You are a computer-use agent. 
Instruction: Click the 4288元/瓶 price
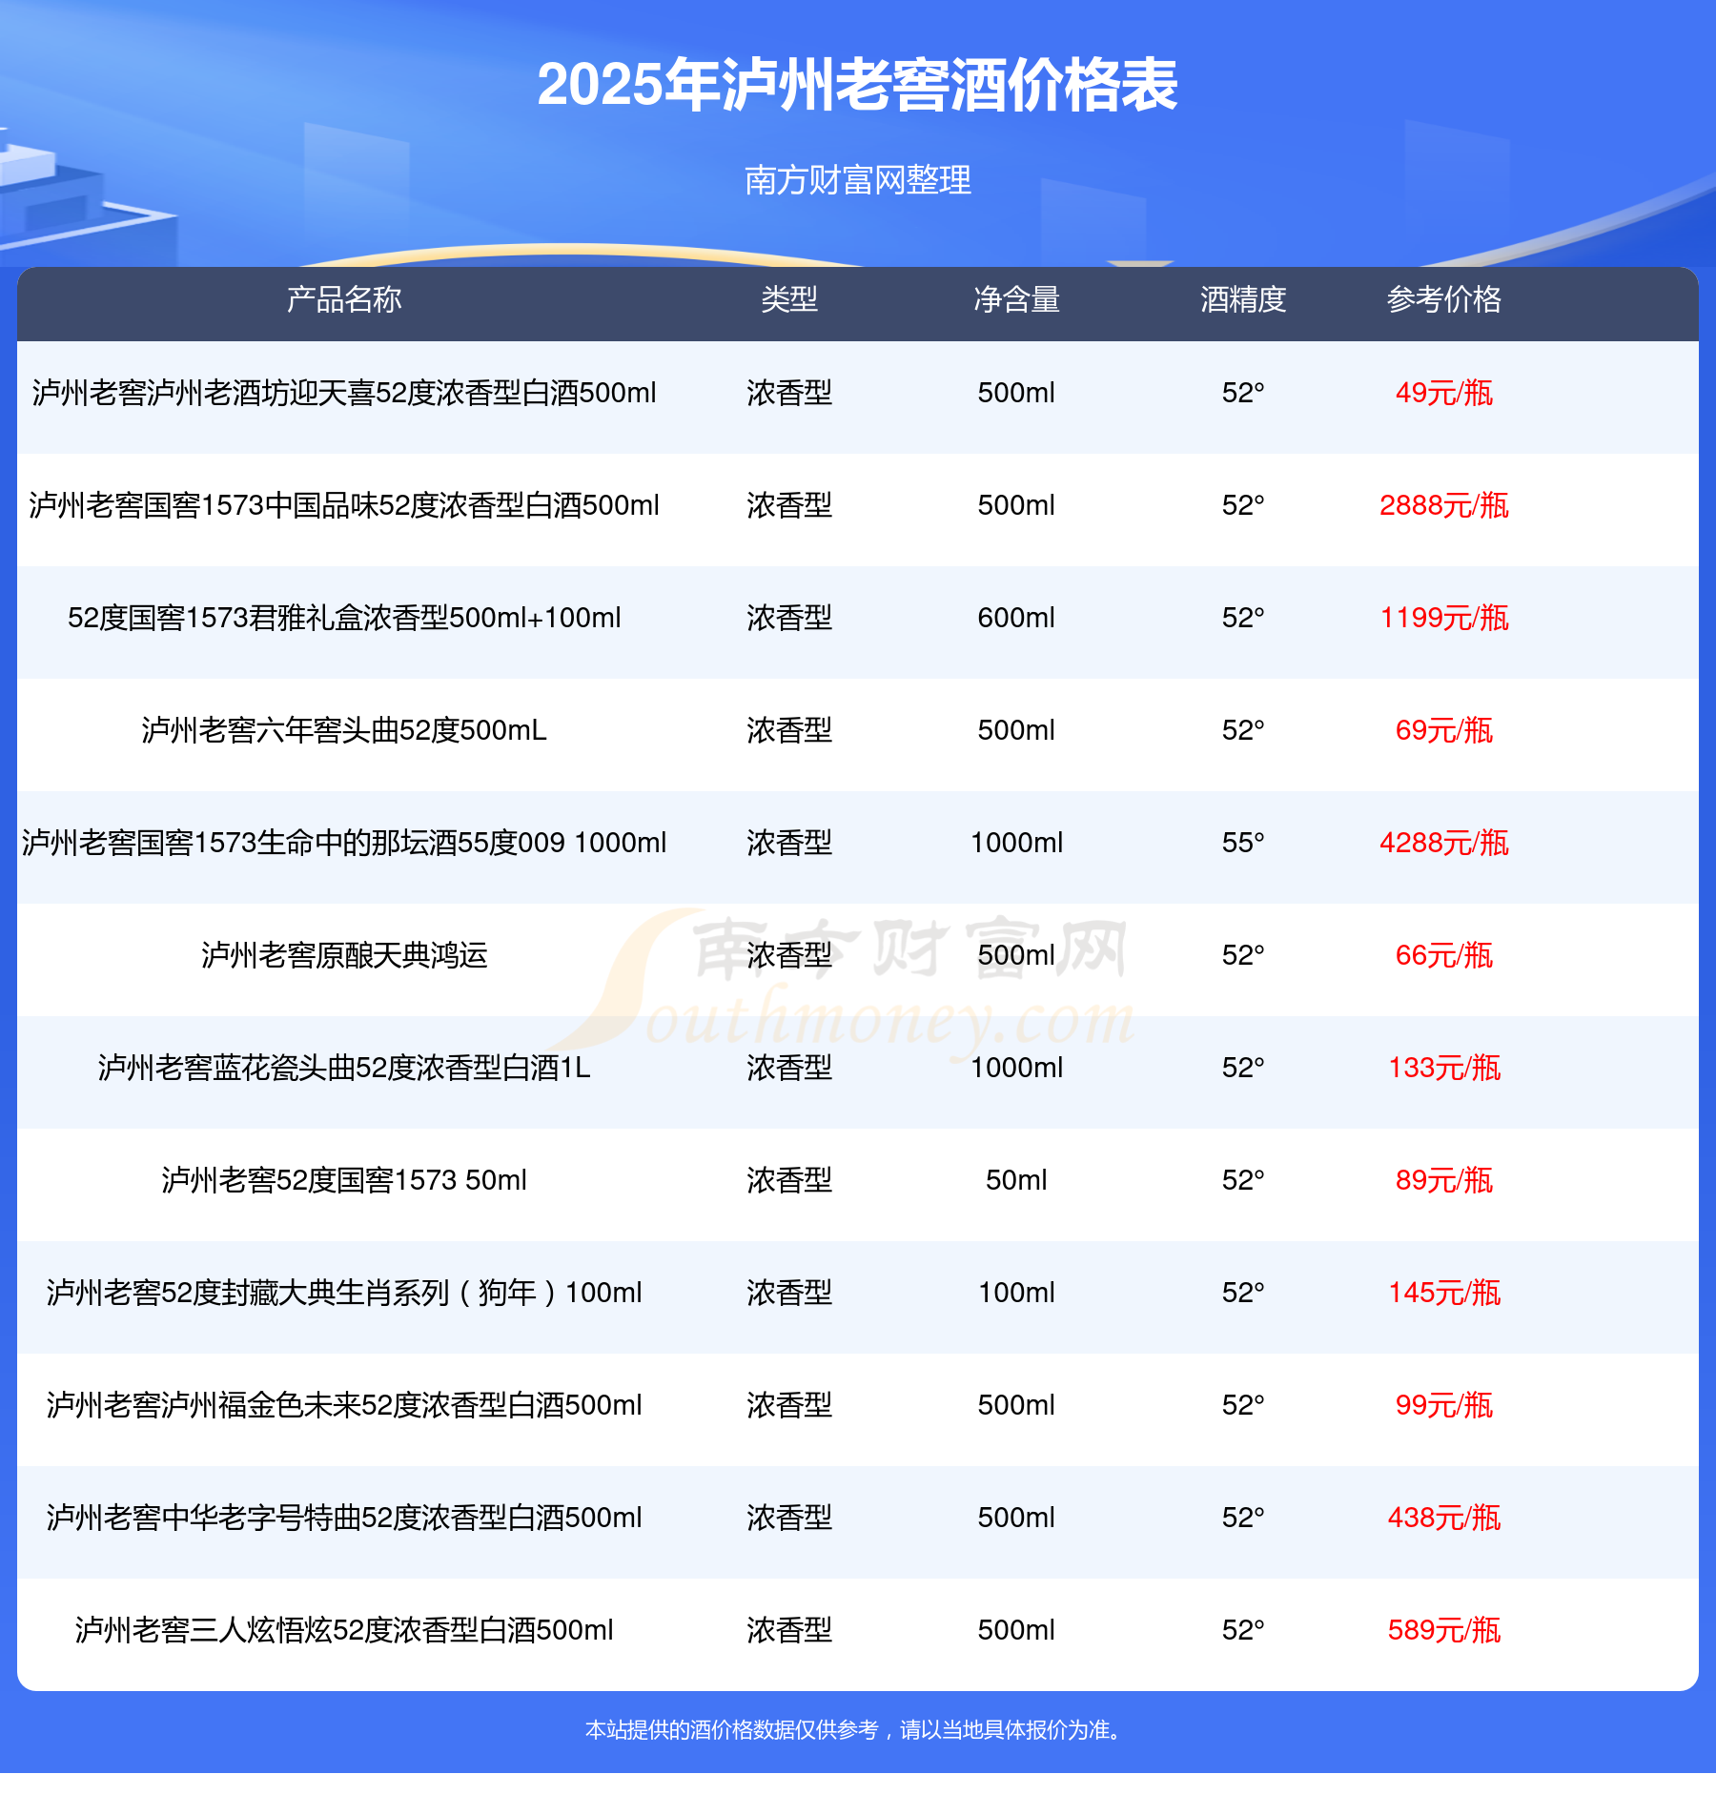1444,843
